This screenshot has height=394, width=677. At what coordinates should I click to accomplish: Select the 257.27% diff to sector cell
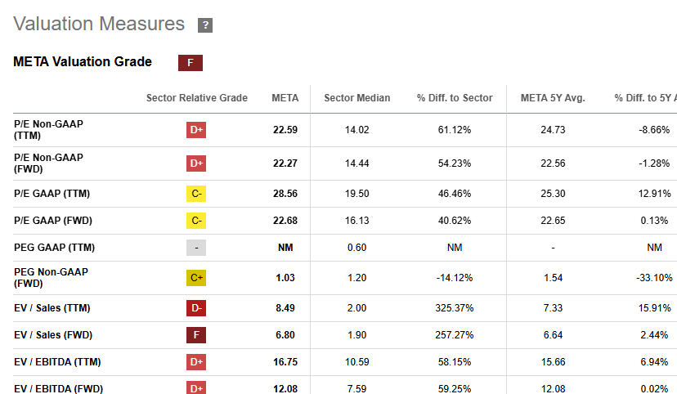point(455,335)
